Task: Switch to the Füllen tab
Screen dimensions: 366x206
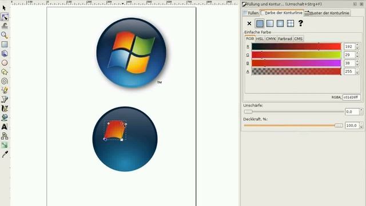Action: coord(250,13)
